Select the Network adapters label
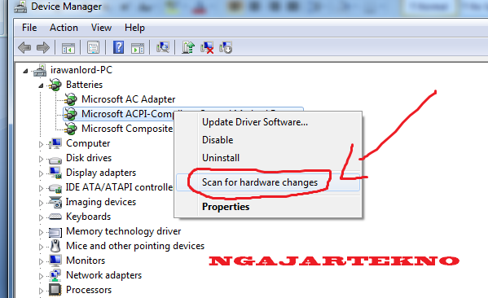The image size is (488, 298). point(103,275)
